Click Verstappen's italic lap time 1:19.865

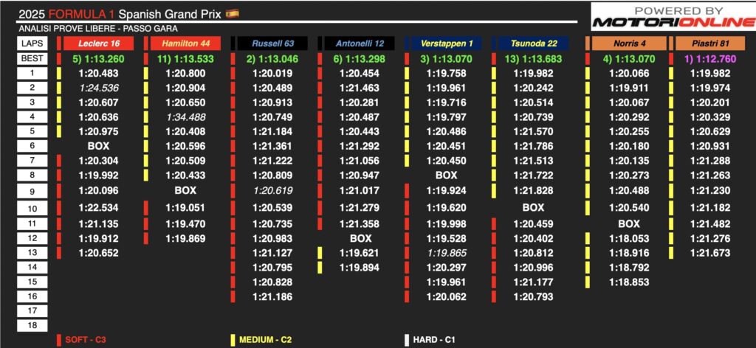click(x=447, y=253)
